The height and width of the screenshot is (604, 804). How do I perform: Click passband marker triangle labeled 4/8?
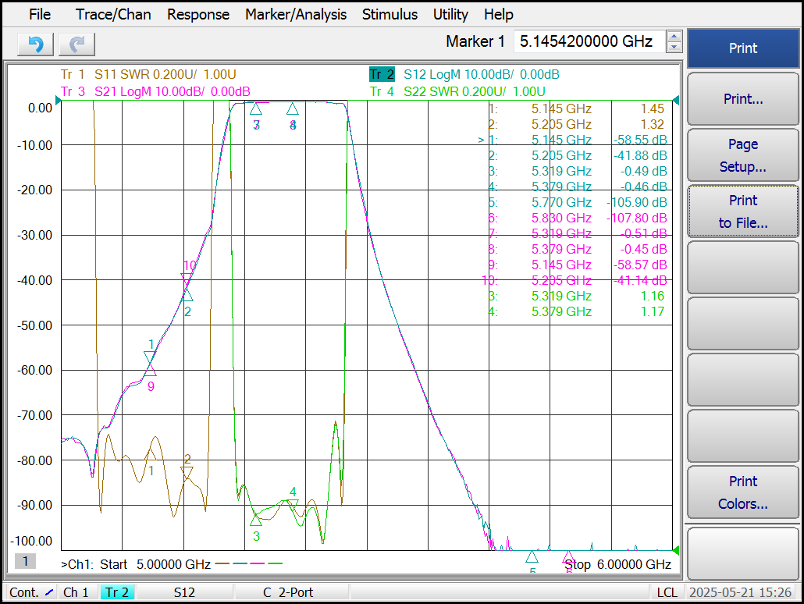coord(292,108)
